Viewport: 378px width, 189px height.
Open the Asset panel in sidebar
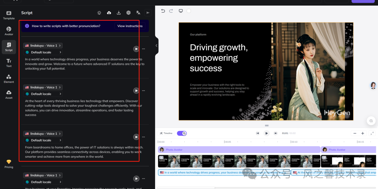9,94
